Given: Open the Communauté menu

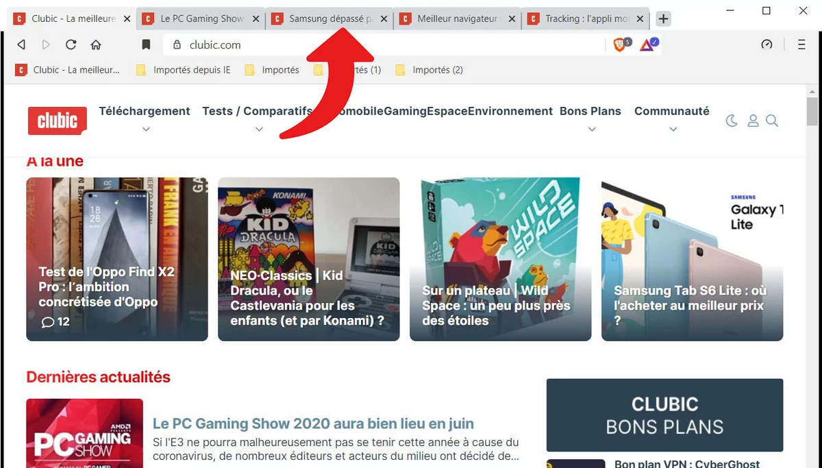Looking at the screenshot, I should [x=672, y=111].
